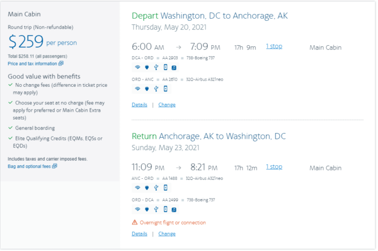
Task: Open Bag and optional fees link
Action: pos(29,166)
